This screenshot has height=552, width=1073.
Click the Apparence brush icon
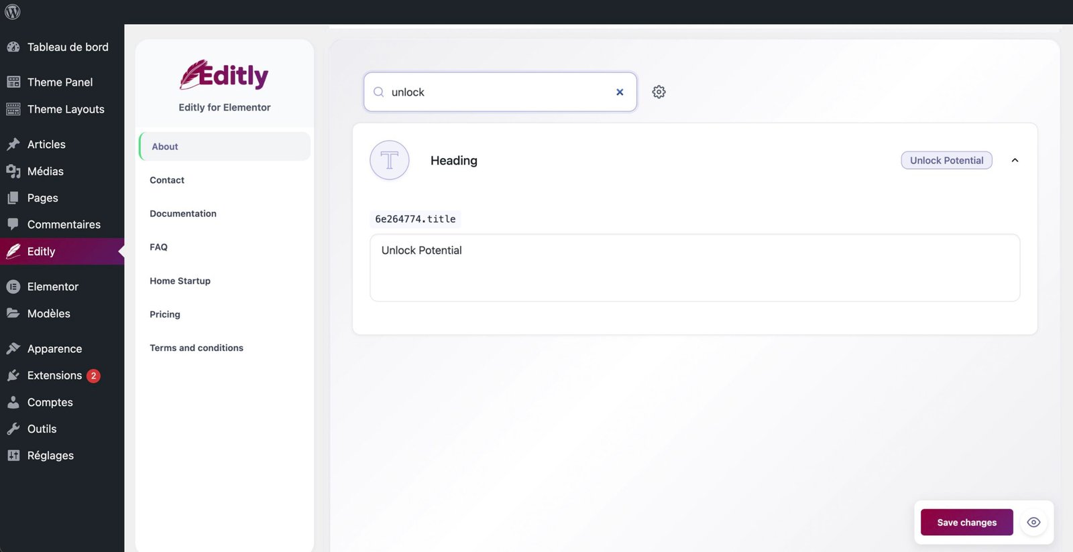coord(13,348)
